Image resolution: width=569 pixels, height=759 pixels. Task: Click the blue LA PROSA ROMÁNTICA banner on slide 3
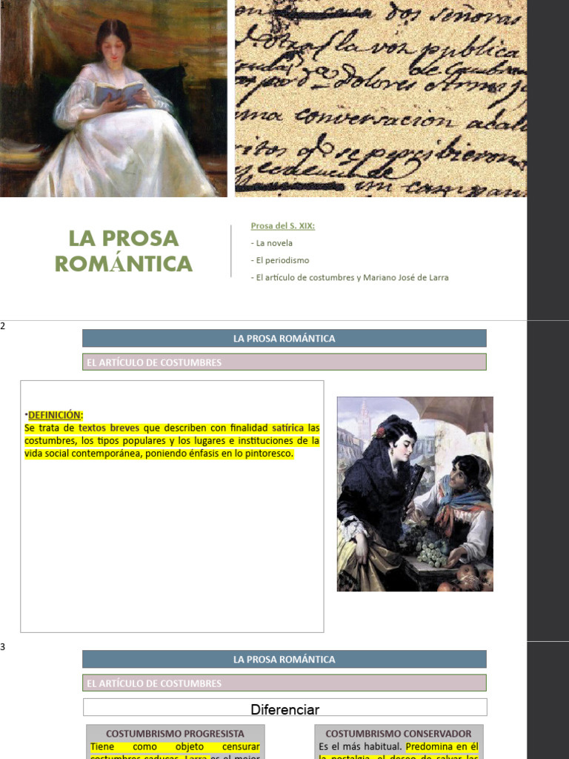pyautogui.click(x=284, y=659)
